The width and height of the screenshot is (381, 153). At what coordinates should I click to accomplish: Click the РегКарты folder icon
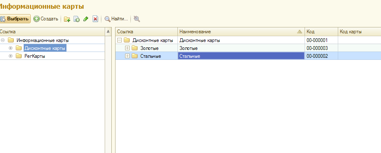coord(19,56)
